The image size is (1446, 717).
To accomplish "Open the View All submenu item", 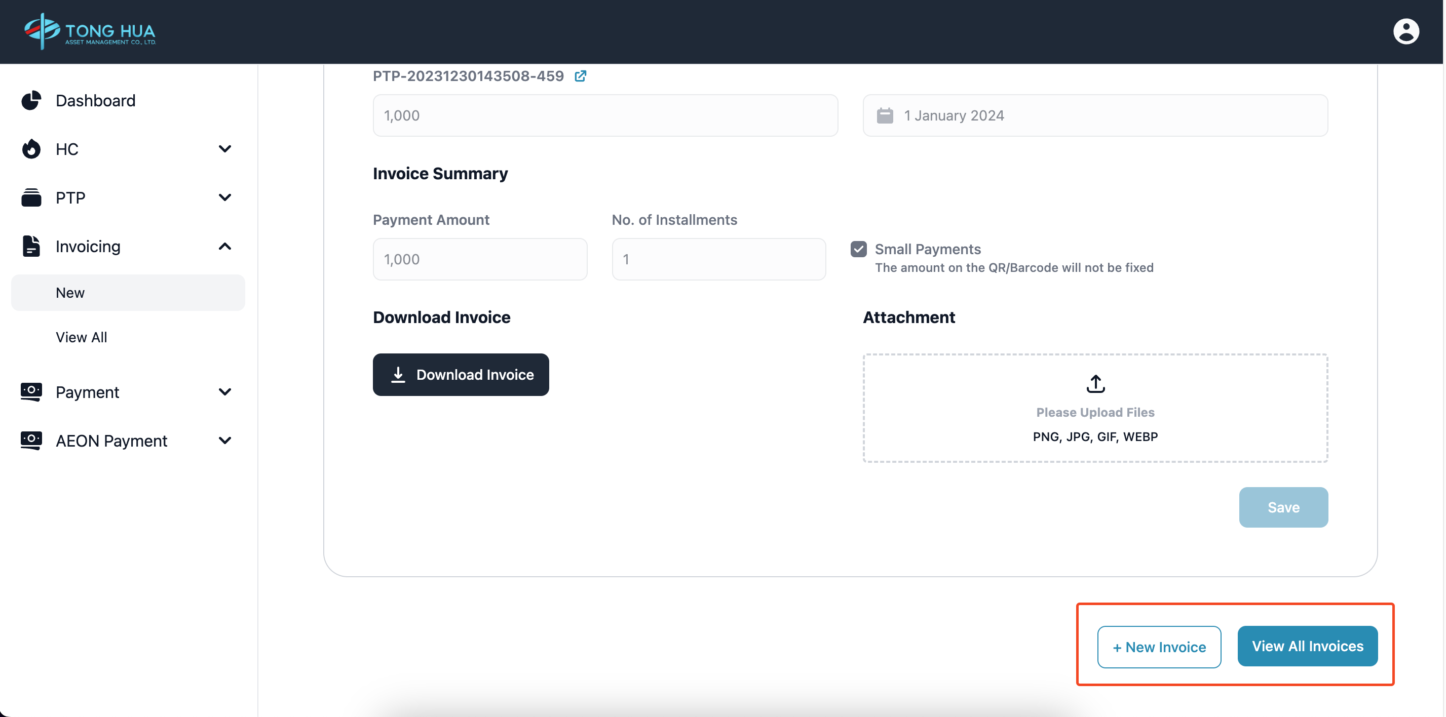I will pos(82,337).
